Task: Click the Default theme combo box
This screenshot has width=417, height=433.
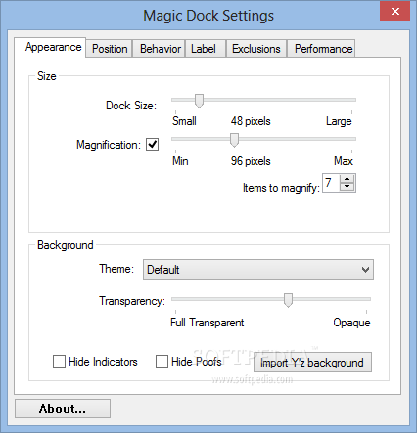Action: point(258,270)
